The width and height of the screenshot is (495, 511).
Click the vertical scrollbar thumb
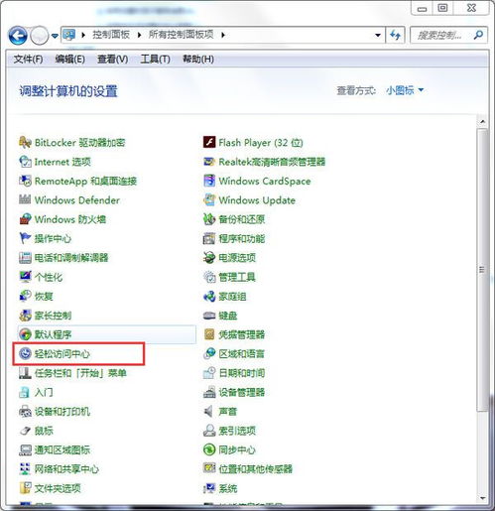pyautogui.click(x=482, y=270)
